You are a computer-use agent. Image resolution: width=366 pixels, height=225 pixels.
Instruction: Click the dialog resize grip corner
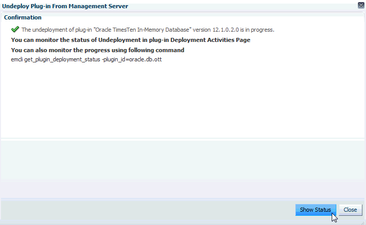(362, 223)
